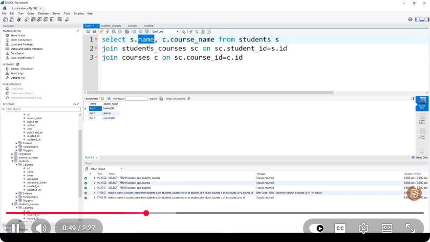Switch to the students_courses tab

(111, 26)
